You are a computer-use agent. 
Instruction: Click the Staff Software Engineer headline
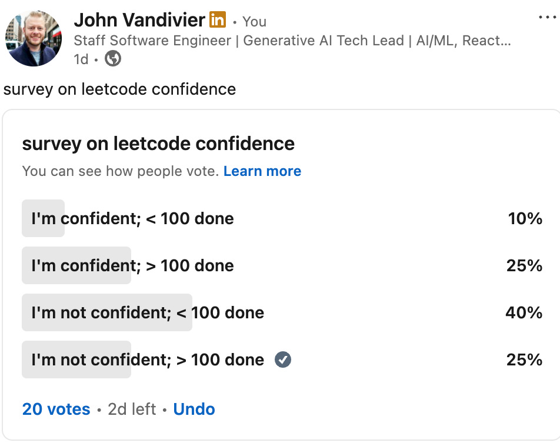(x=292, y=41)
